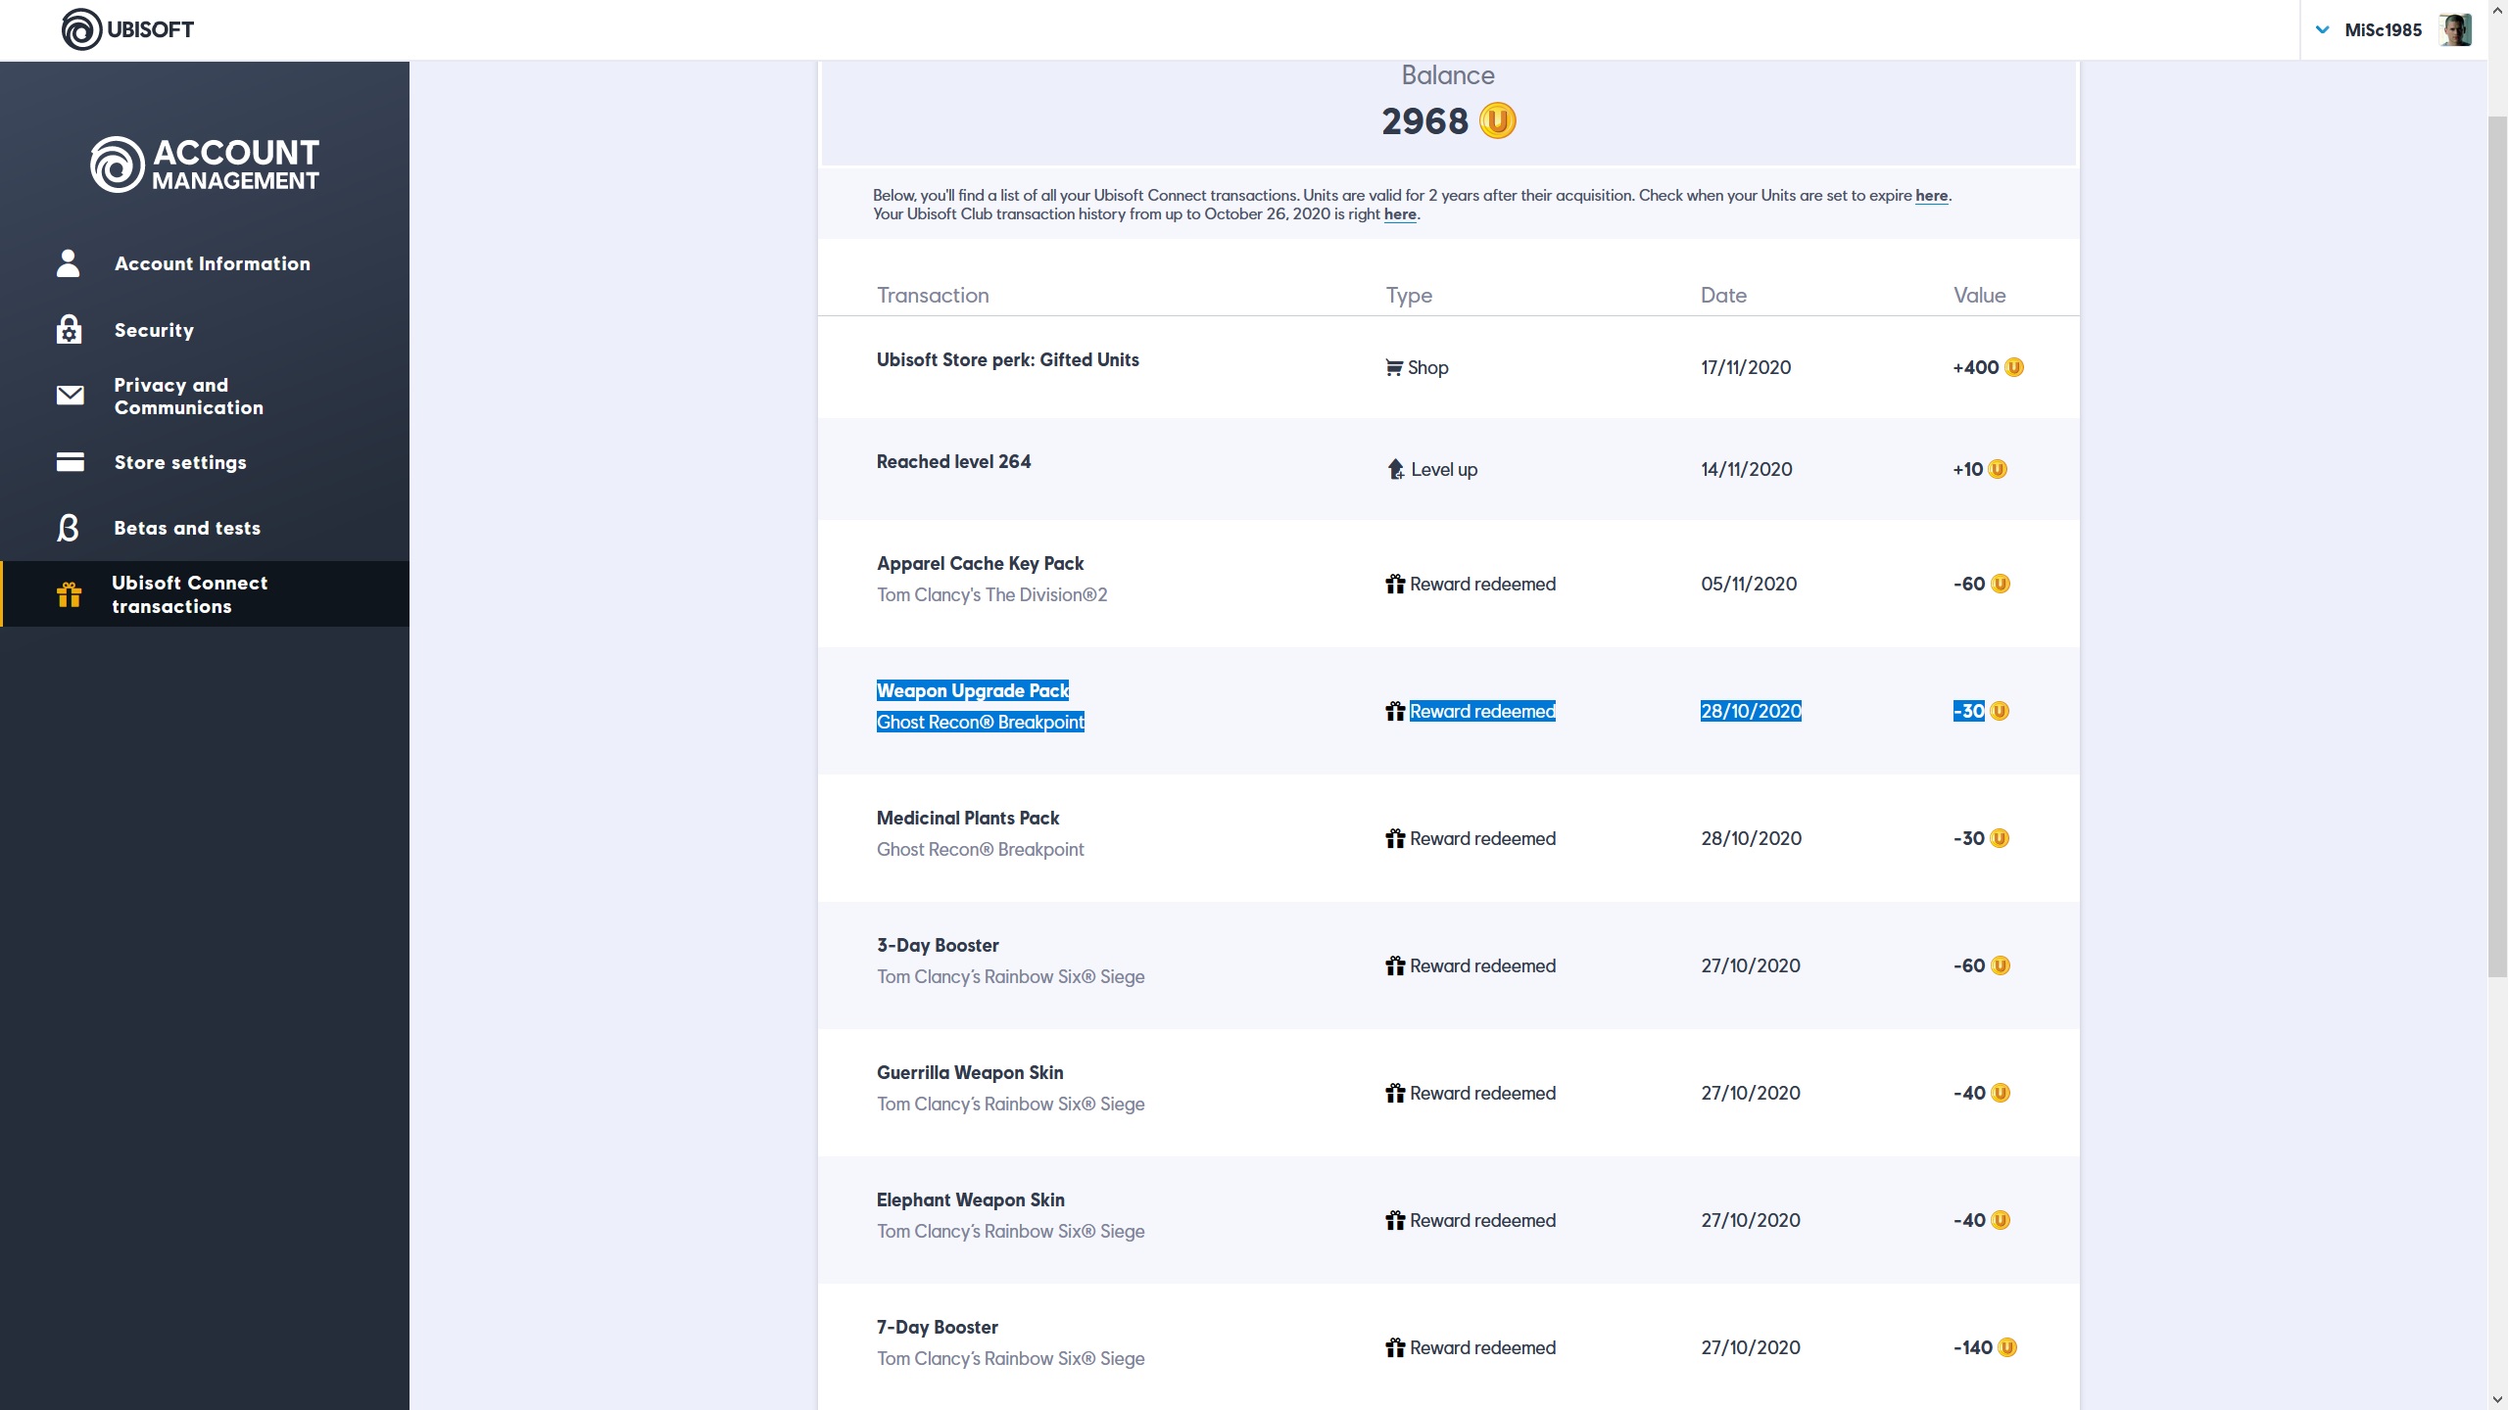
Task: Click the Security padlock icon
Action: click(x=69, y=330)
